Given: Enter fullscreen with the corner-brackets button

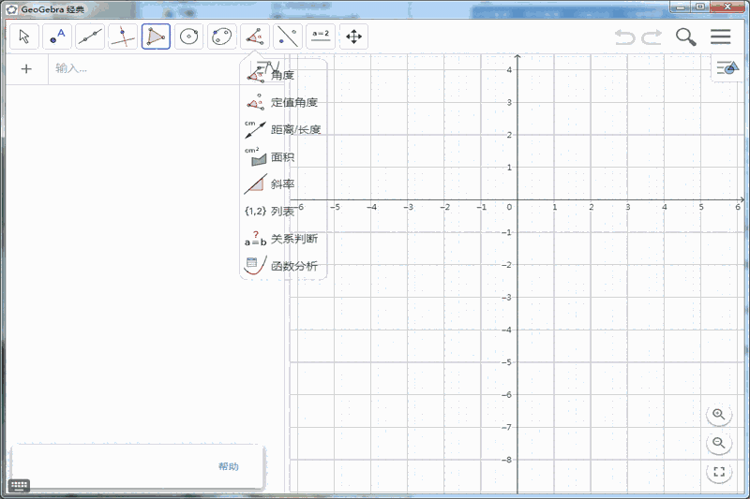Looking at the screenshot, I should click(x=719, y=472).
